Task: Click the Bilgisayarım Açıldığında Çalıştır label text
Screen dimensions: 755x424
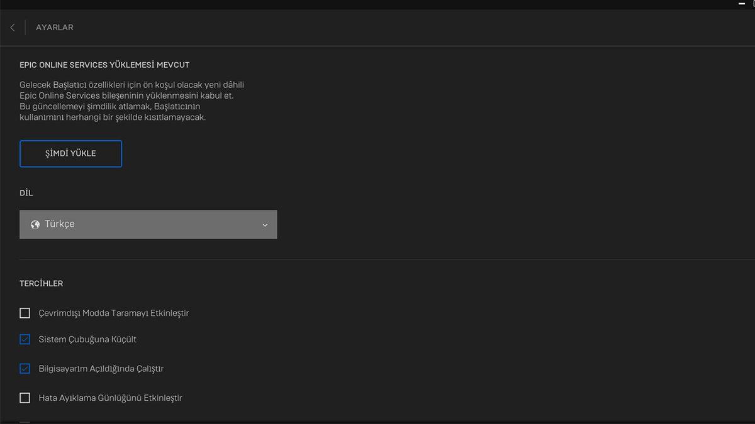Action: [101, 369]
